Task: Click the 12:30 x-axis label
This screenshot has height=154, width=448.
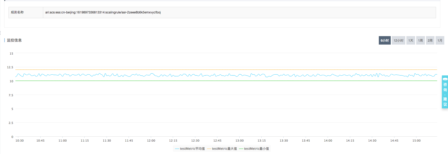Action: (195, 141)
